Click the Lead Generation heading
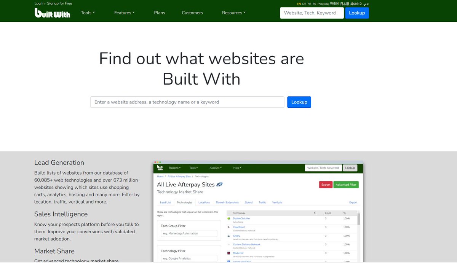 click(59, 163)
